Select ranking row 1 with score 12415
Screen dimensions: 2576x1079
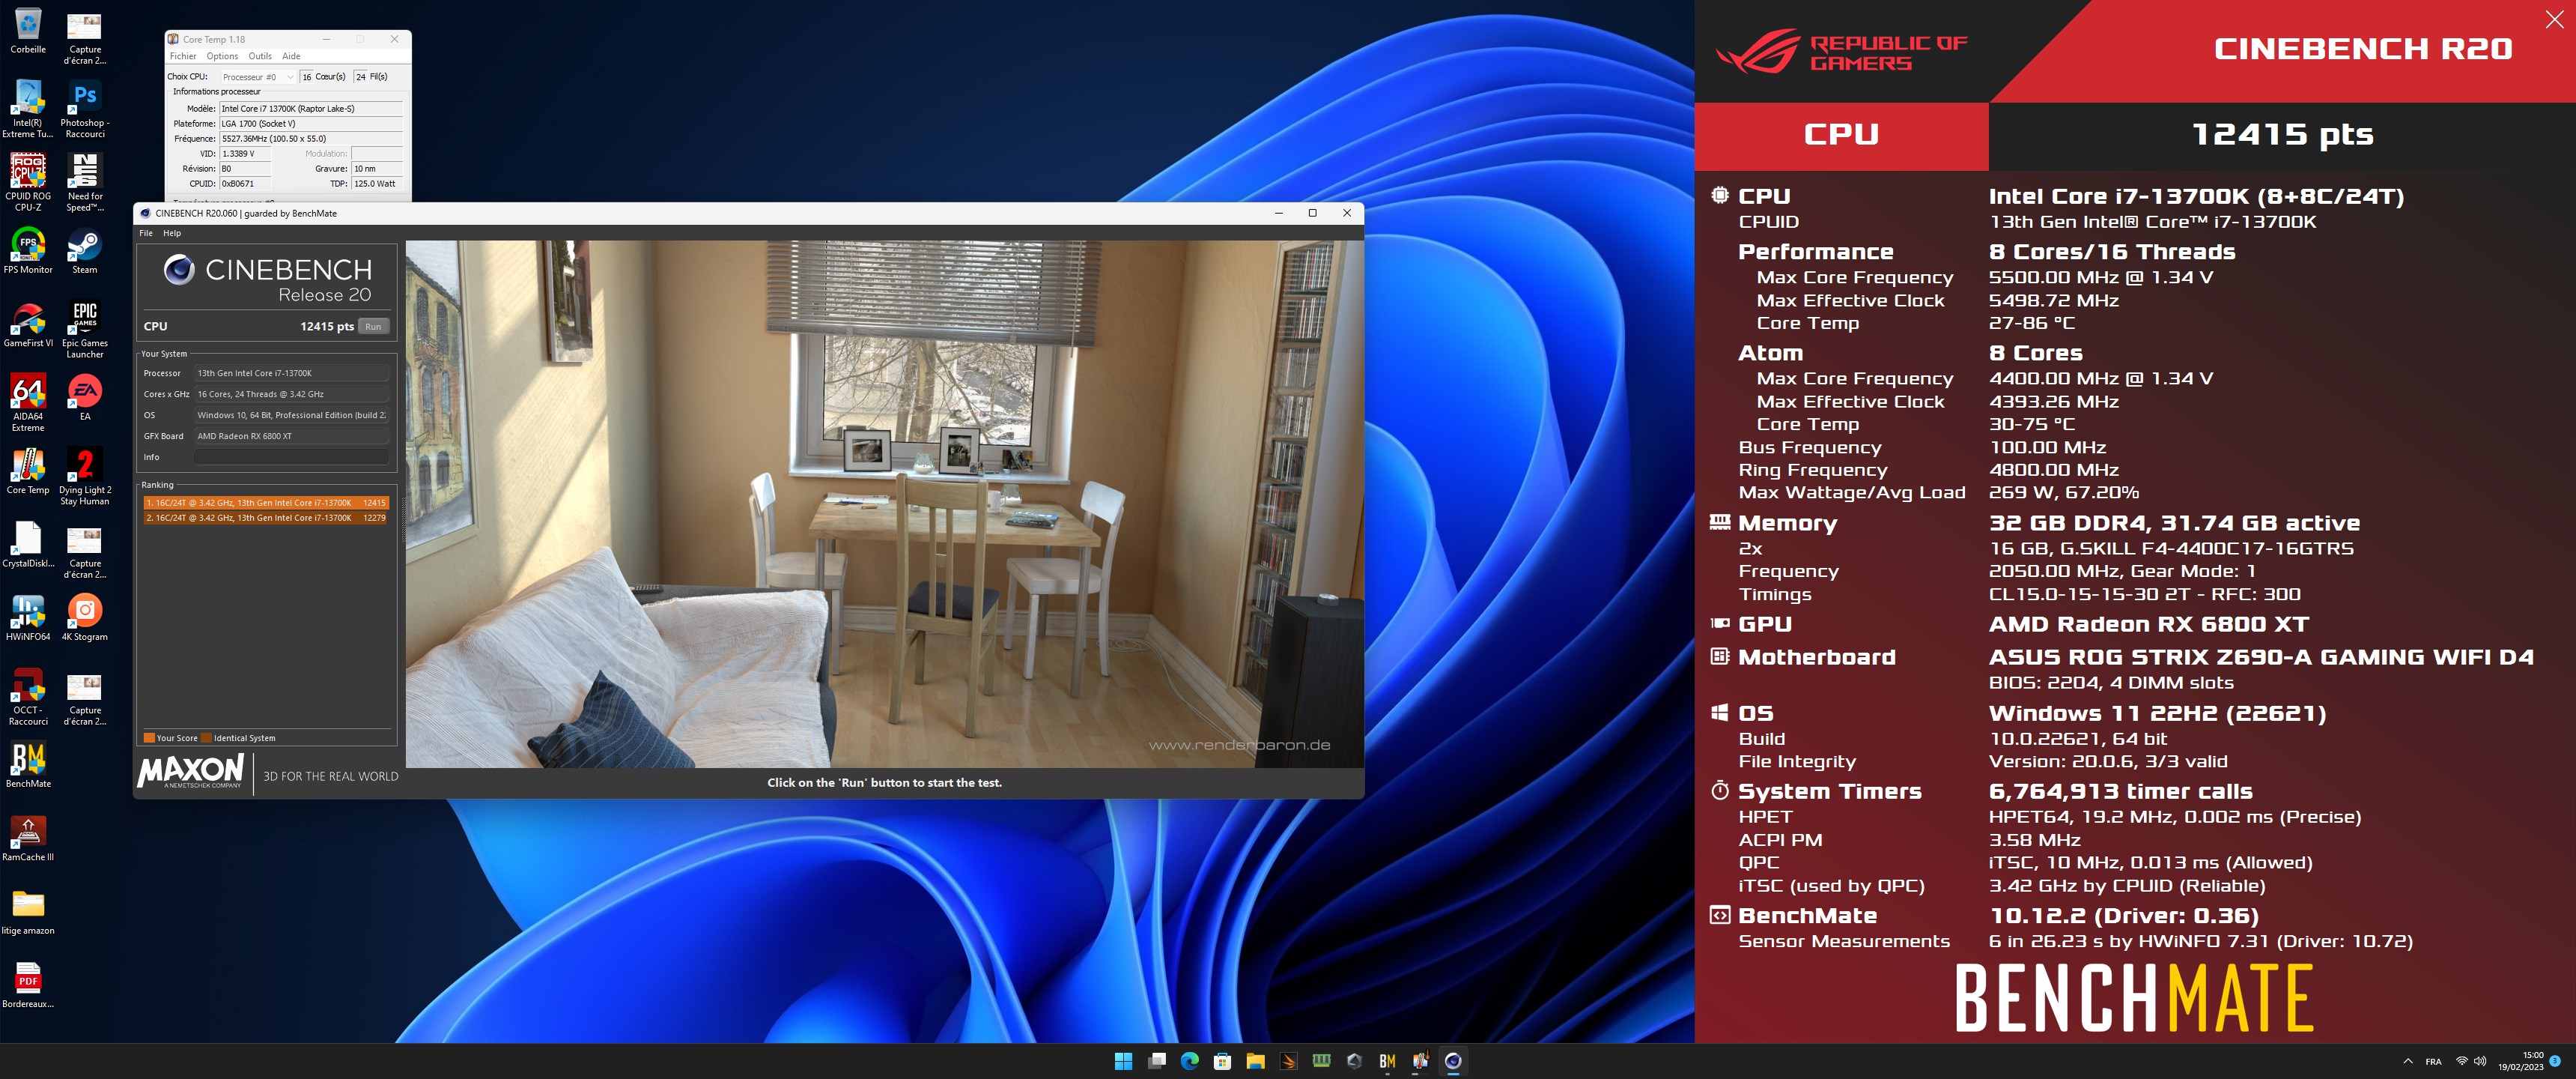tap(265, 503)
